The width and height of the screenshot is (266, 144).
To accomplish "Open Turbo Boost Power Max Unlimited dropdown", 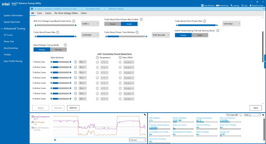I will [x=90, y=35].
